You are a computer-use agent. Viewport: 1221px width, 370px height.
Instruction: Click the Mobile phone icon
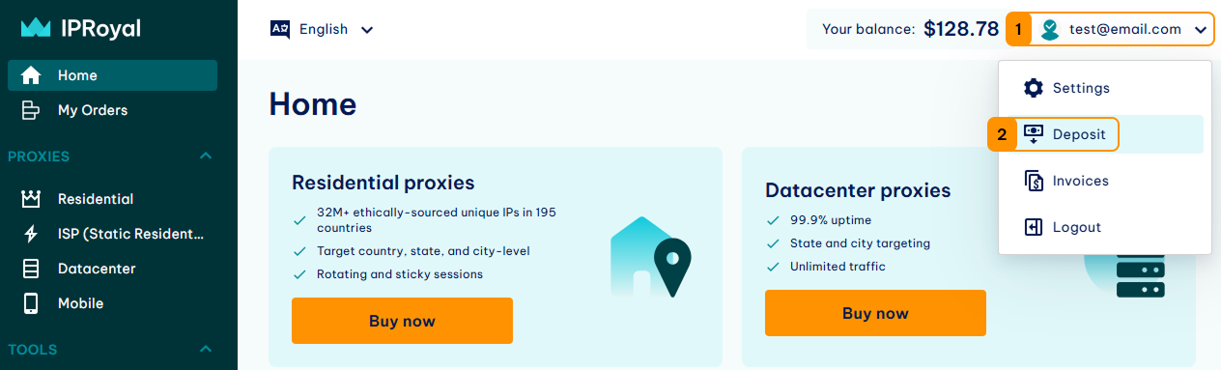pyautogui.click(x=31, y=303)
